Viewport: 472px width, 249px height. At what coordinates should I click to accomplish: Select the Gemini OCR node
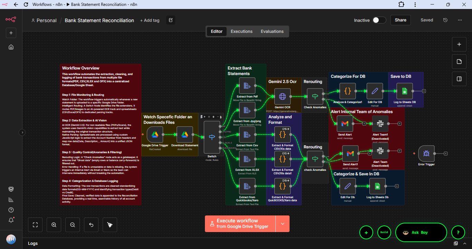pos(282,96)
